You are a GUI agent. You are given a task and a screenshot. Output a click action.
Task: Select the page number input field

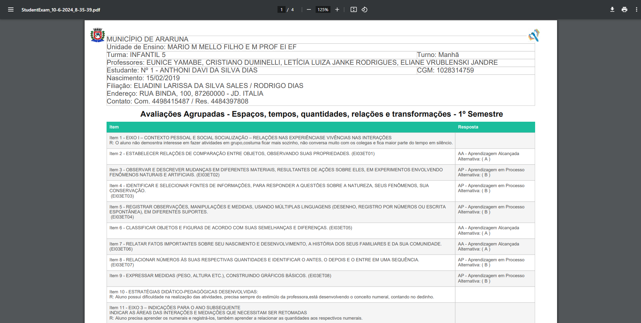281,9
